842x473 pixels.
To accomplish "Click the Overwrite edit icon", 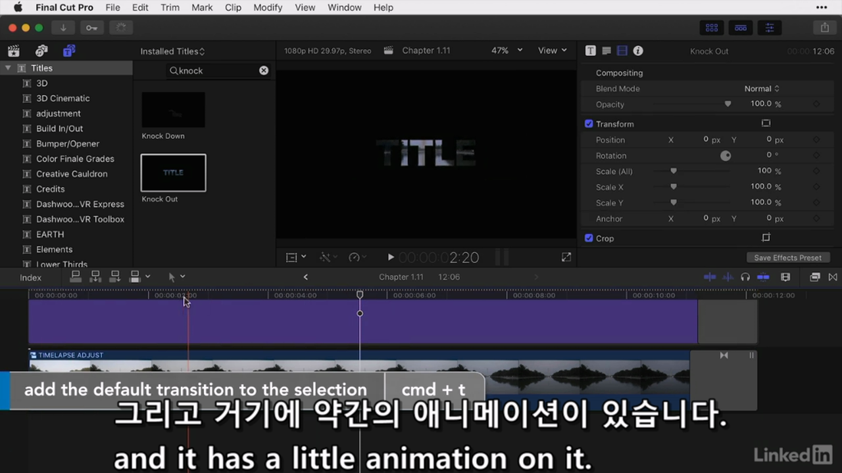I will click(x=136, y=277).
